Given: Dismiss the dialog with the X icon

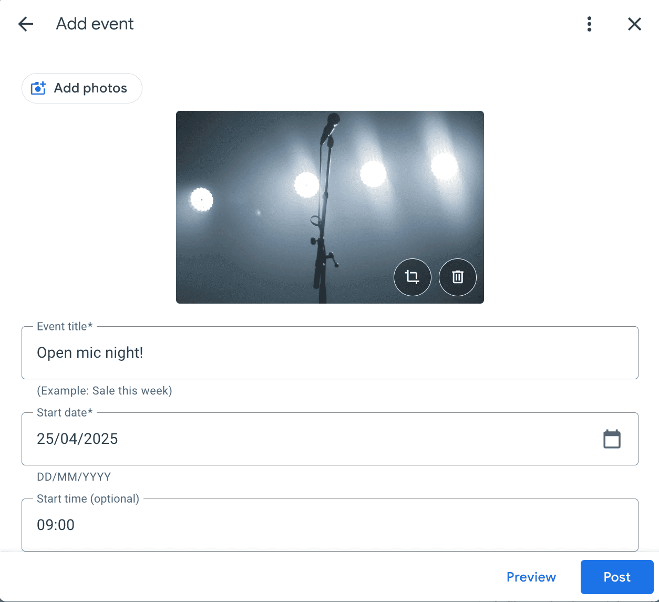Looking at the screenshot, I should tap(634, 24).
